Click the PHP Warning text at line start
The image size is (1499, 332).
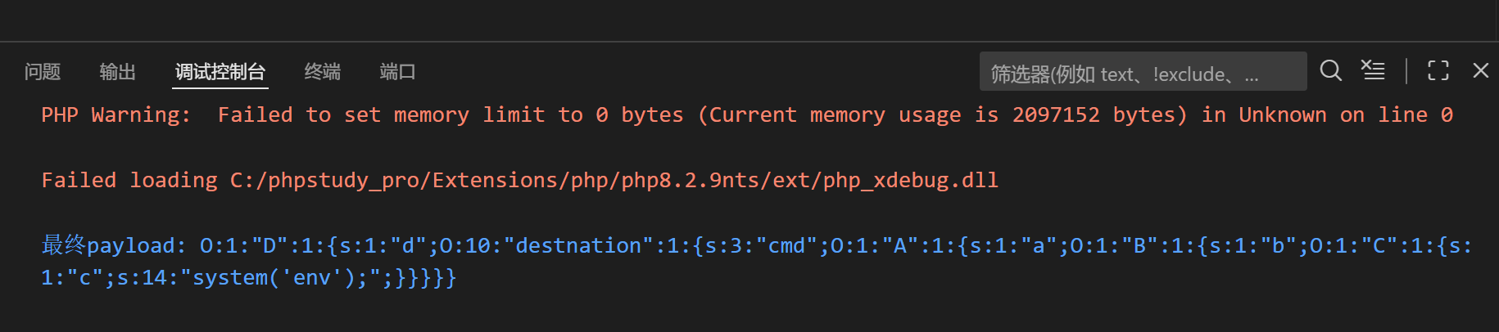click(115, 115)
